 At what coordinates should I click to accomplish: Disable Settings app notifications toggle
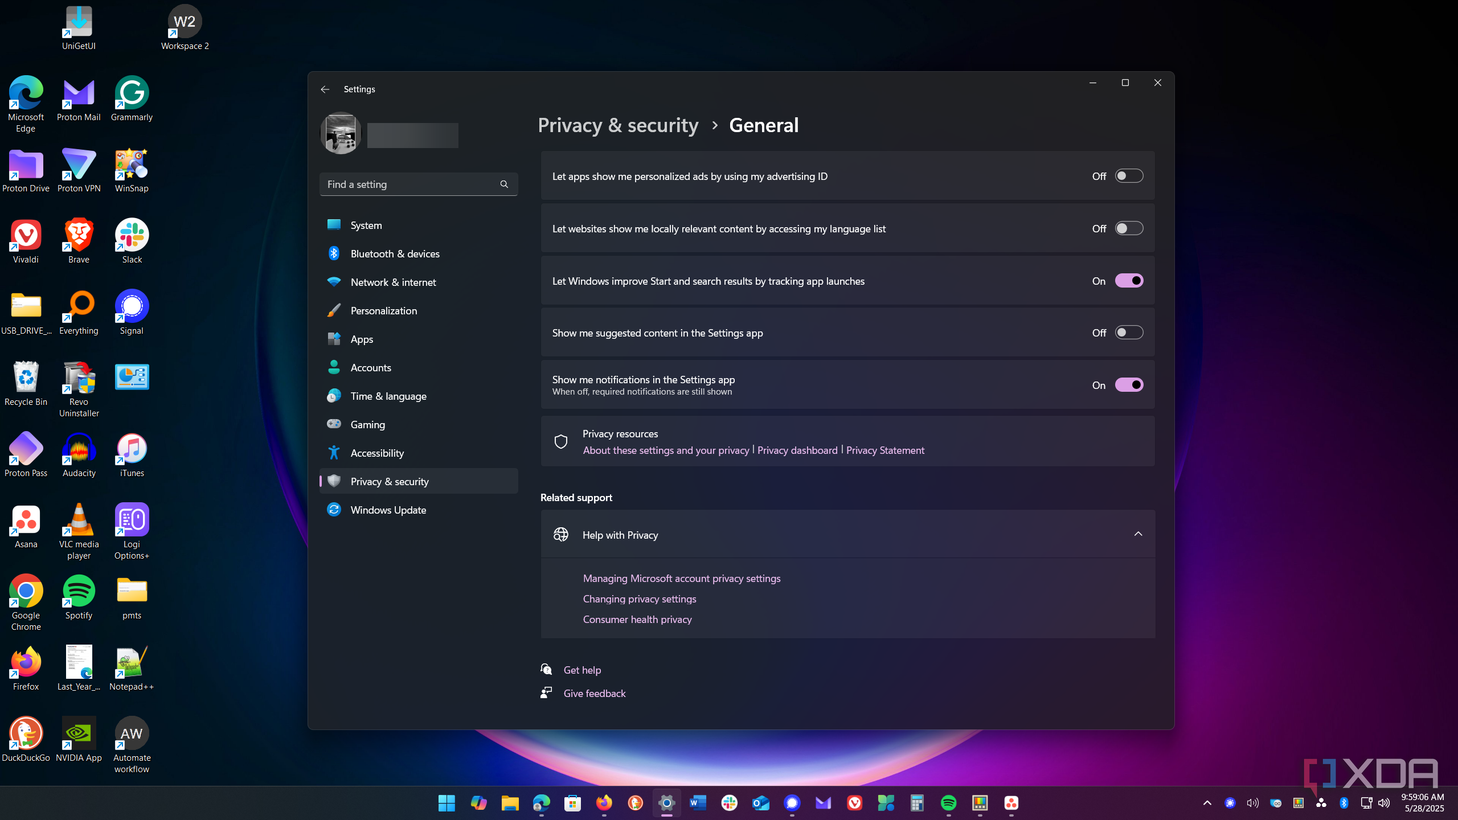coord(1129,385)
